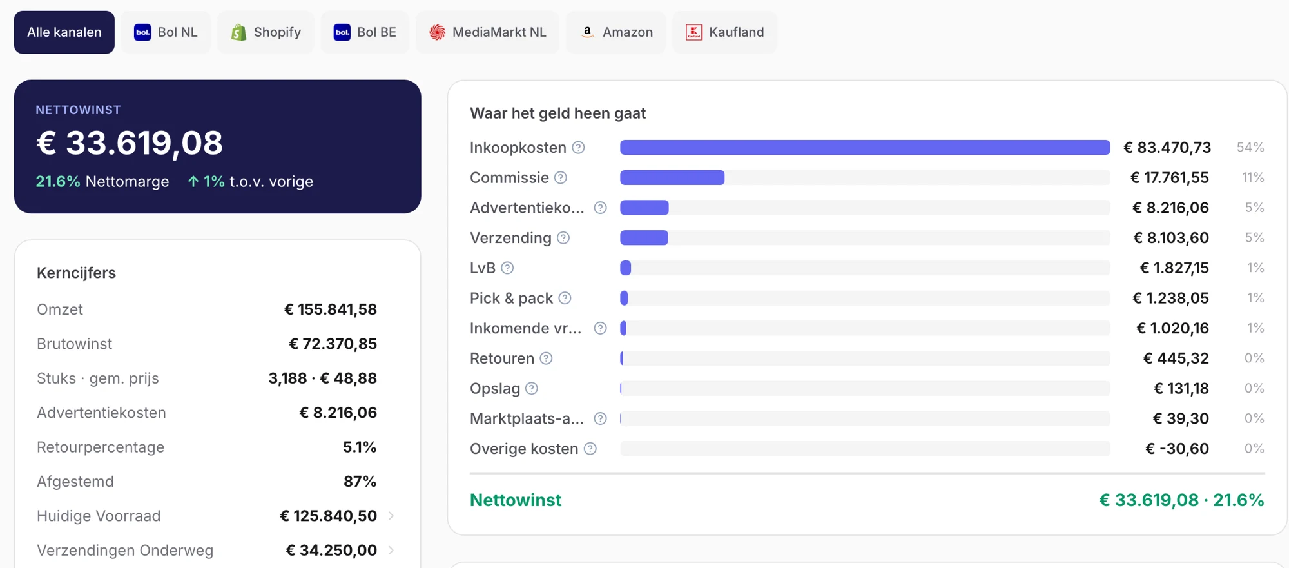Image resolution: width=1289 pixels, height=568 pixels.
Task: Select the MediaMarkt NL channel tab
Action: [487, 32]
